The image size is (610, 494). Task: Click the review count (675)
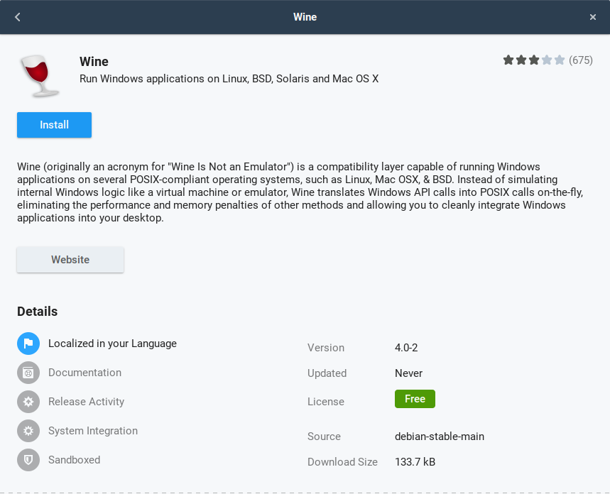click(x=581, y=60)
